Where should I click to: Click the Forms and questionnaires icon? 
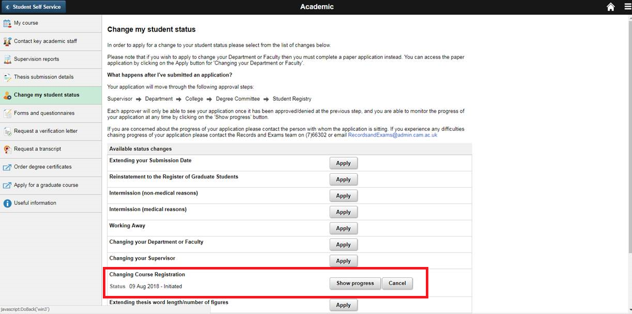pyautogui.click(x=7, y=113)
